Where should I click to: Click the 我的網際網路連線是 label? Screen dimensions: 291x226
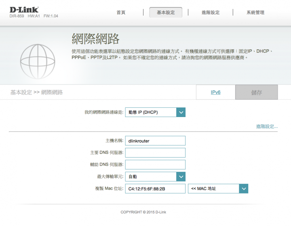(x=104, y=112)
